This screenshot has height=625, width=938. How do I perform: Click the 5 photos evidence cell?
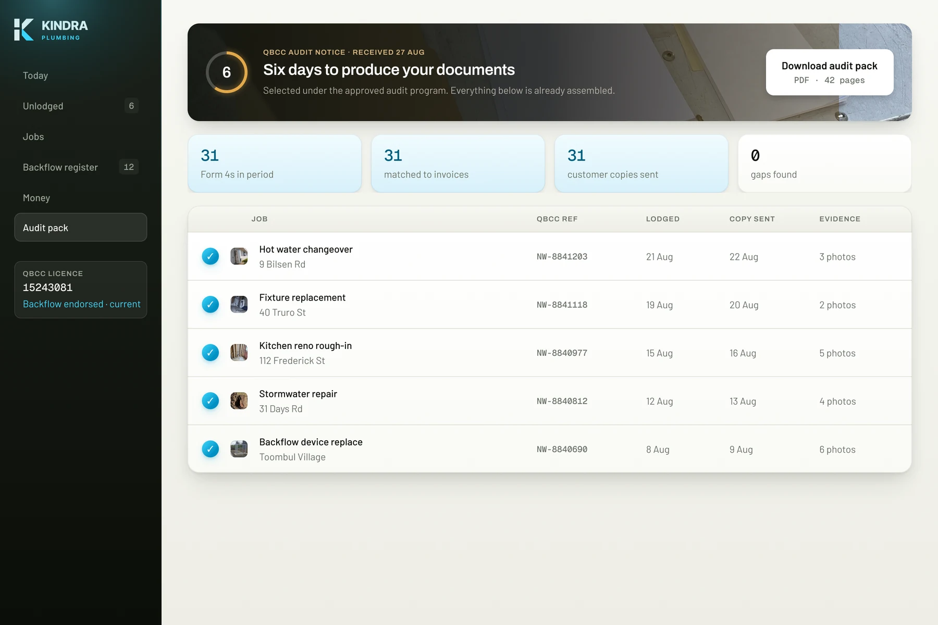837,353
